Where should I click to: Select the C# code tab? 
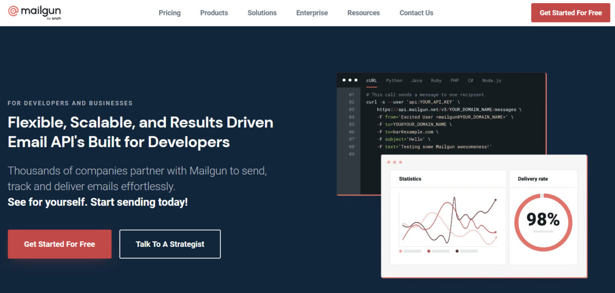[x=470, y=80]
